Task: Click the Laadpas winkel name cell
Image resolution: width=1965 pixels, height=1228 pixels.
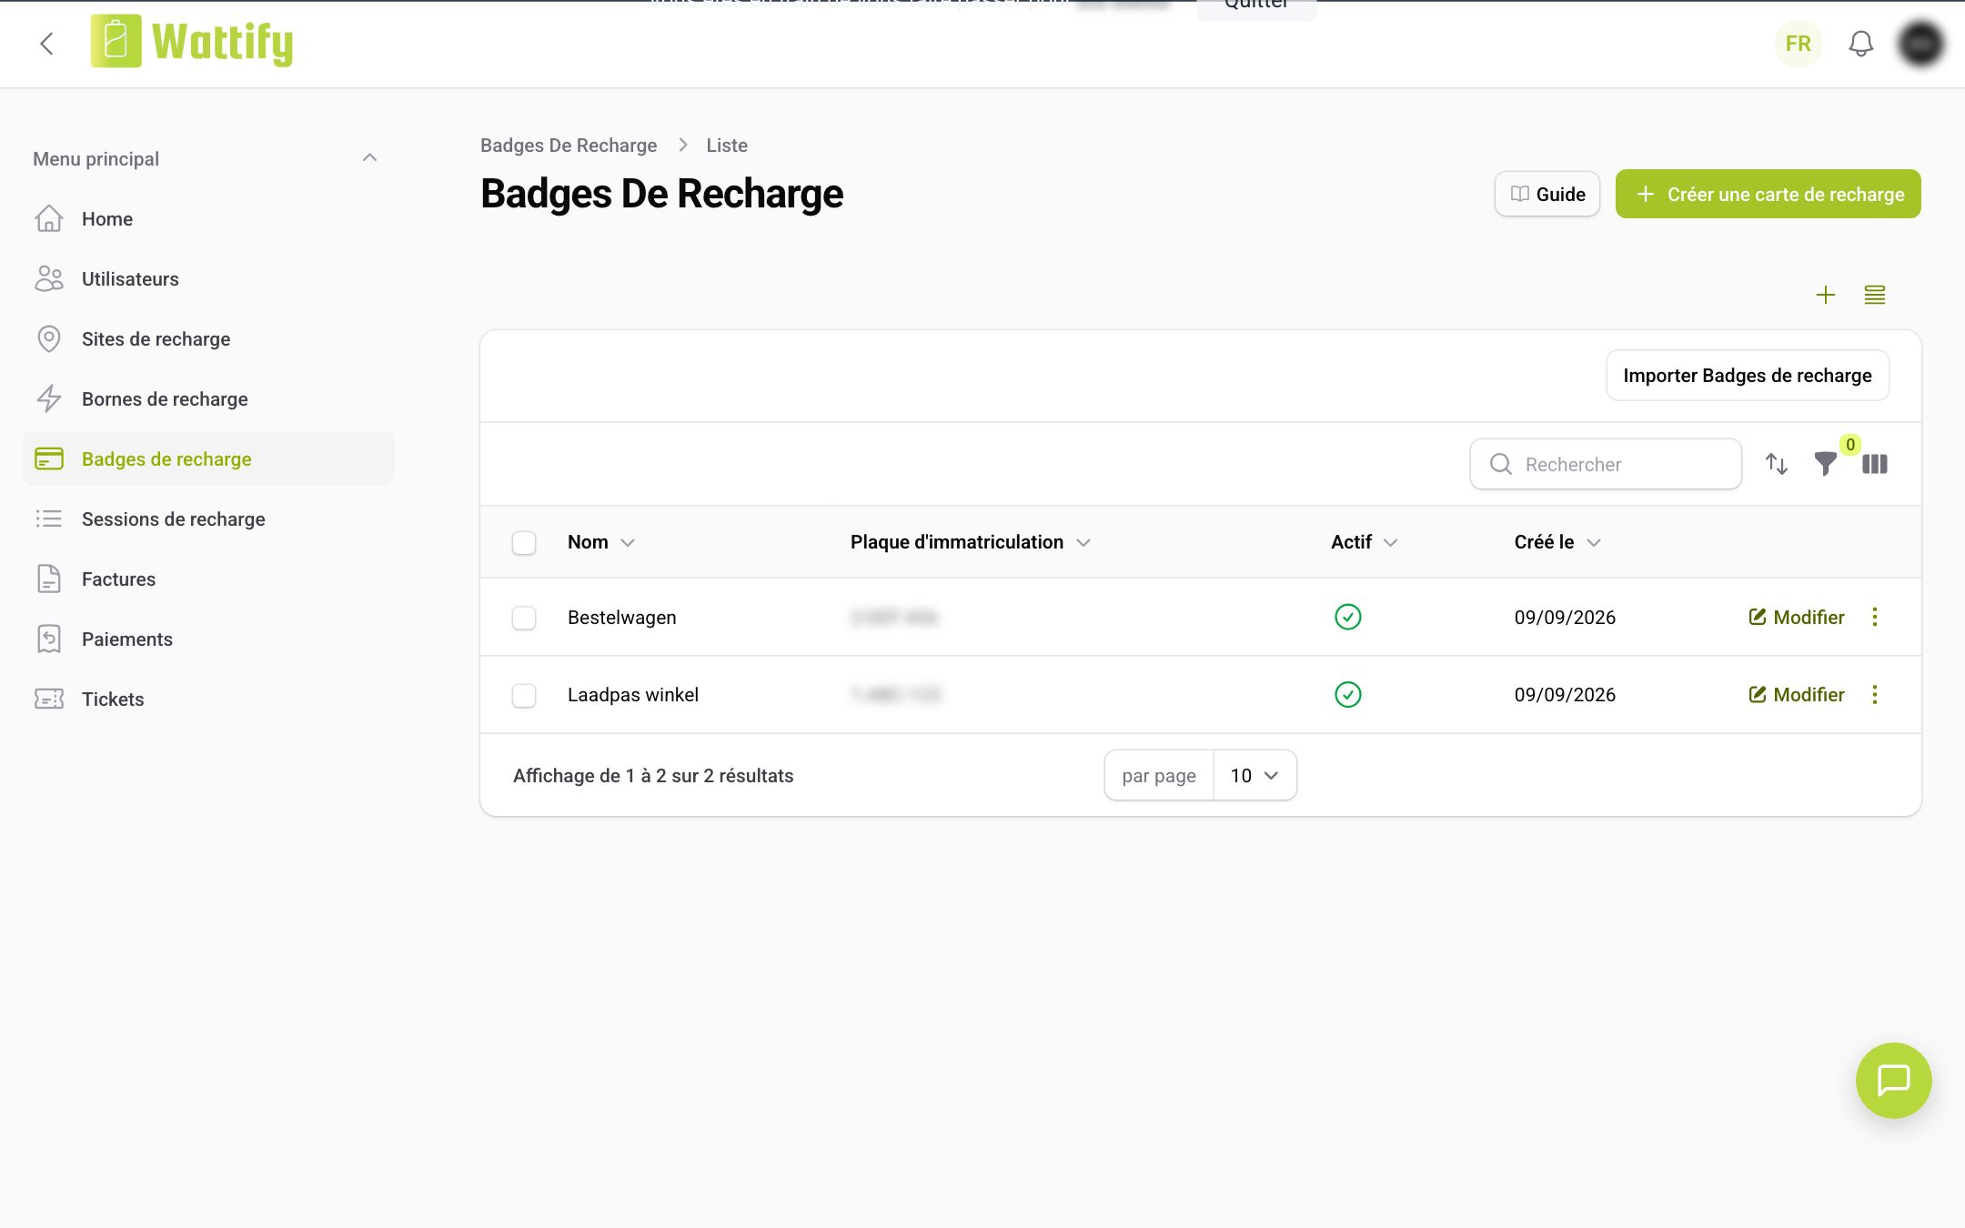Action: pyautogui.click(x=633, y=695)
